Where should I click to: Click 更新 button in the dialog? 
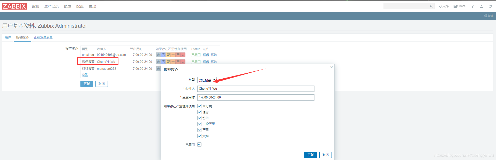tap(311, 155)
